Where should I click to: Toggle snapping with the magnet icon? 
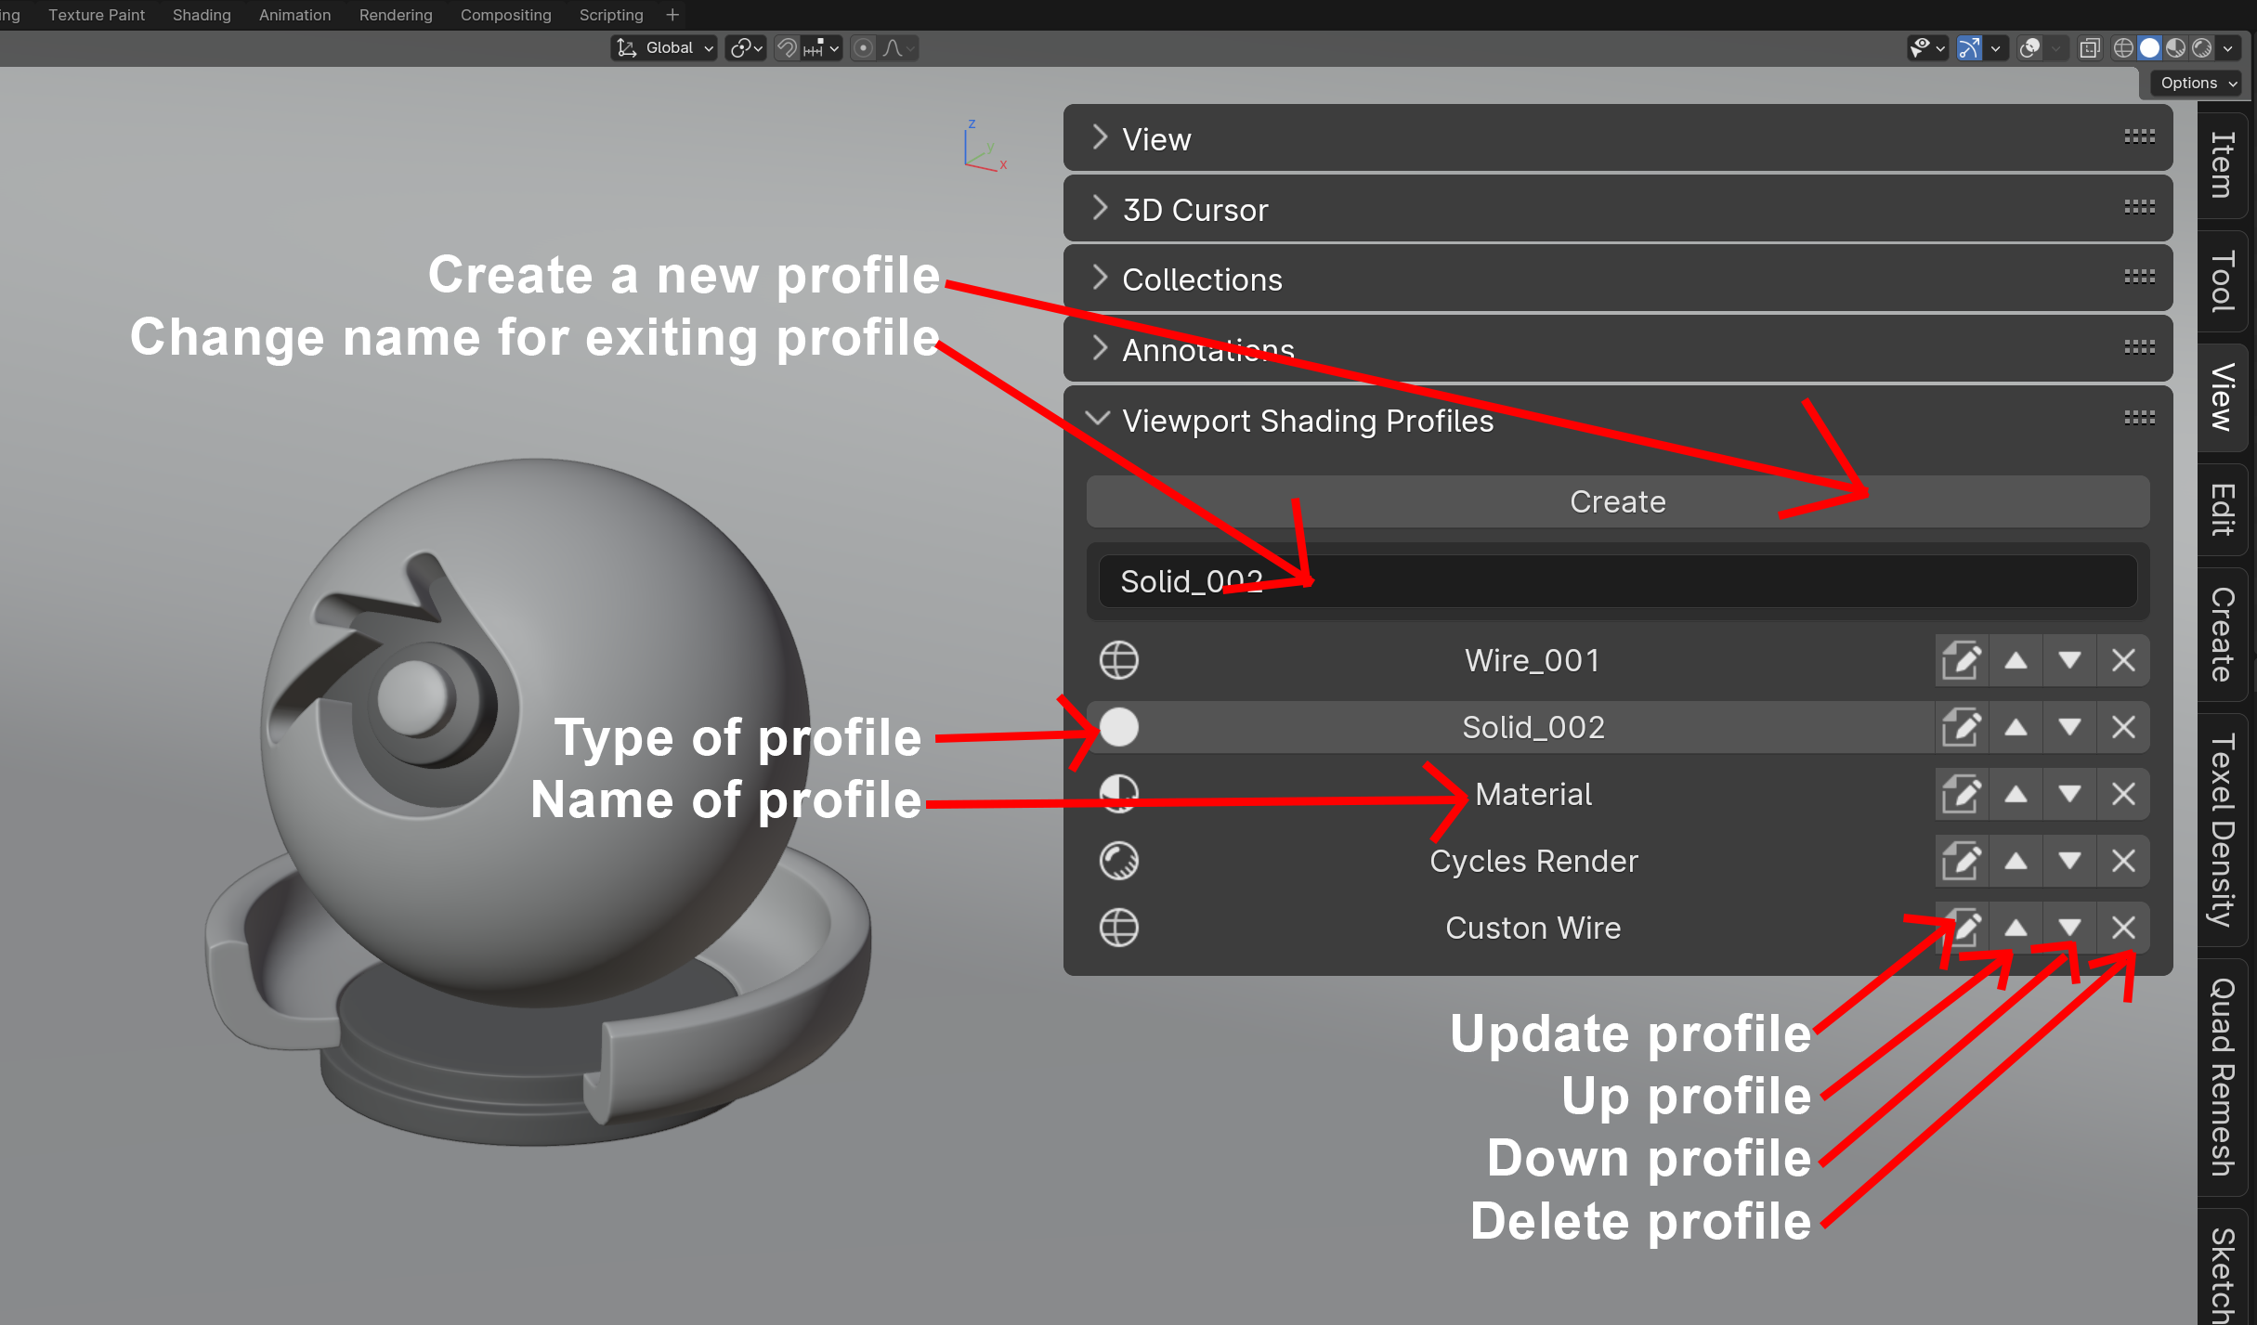(786, 48)
